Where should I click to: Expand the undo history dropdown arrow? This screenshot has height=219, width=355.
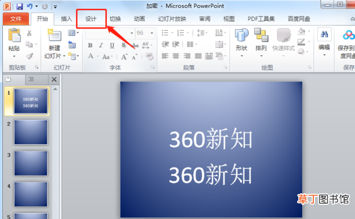37,6
